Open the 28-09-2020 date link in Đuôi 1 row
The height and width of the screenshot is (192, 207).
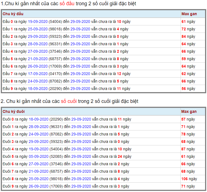pos(38,127)
